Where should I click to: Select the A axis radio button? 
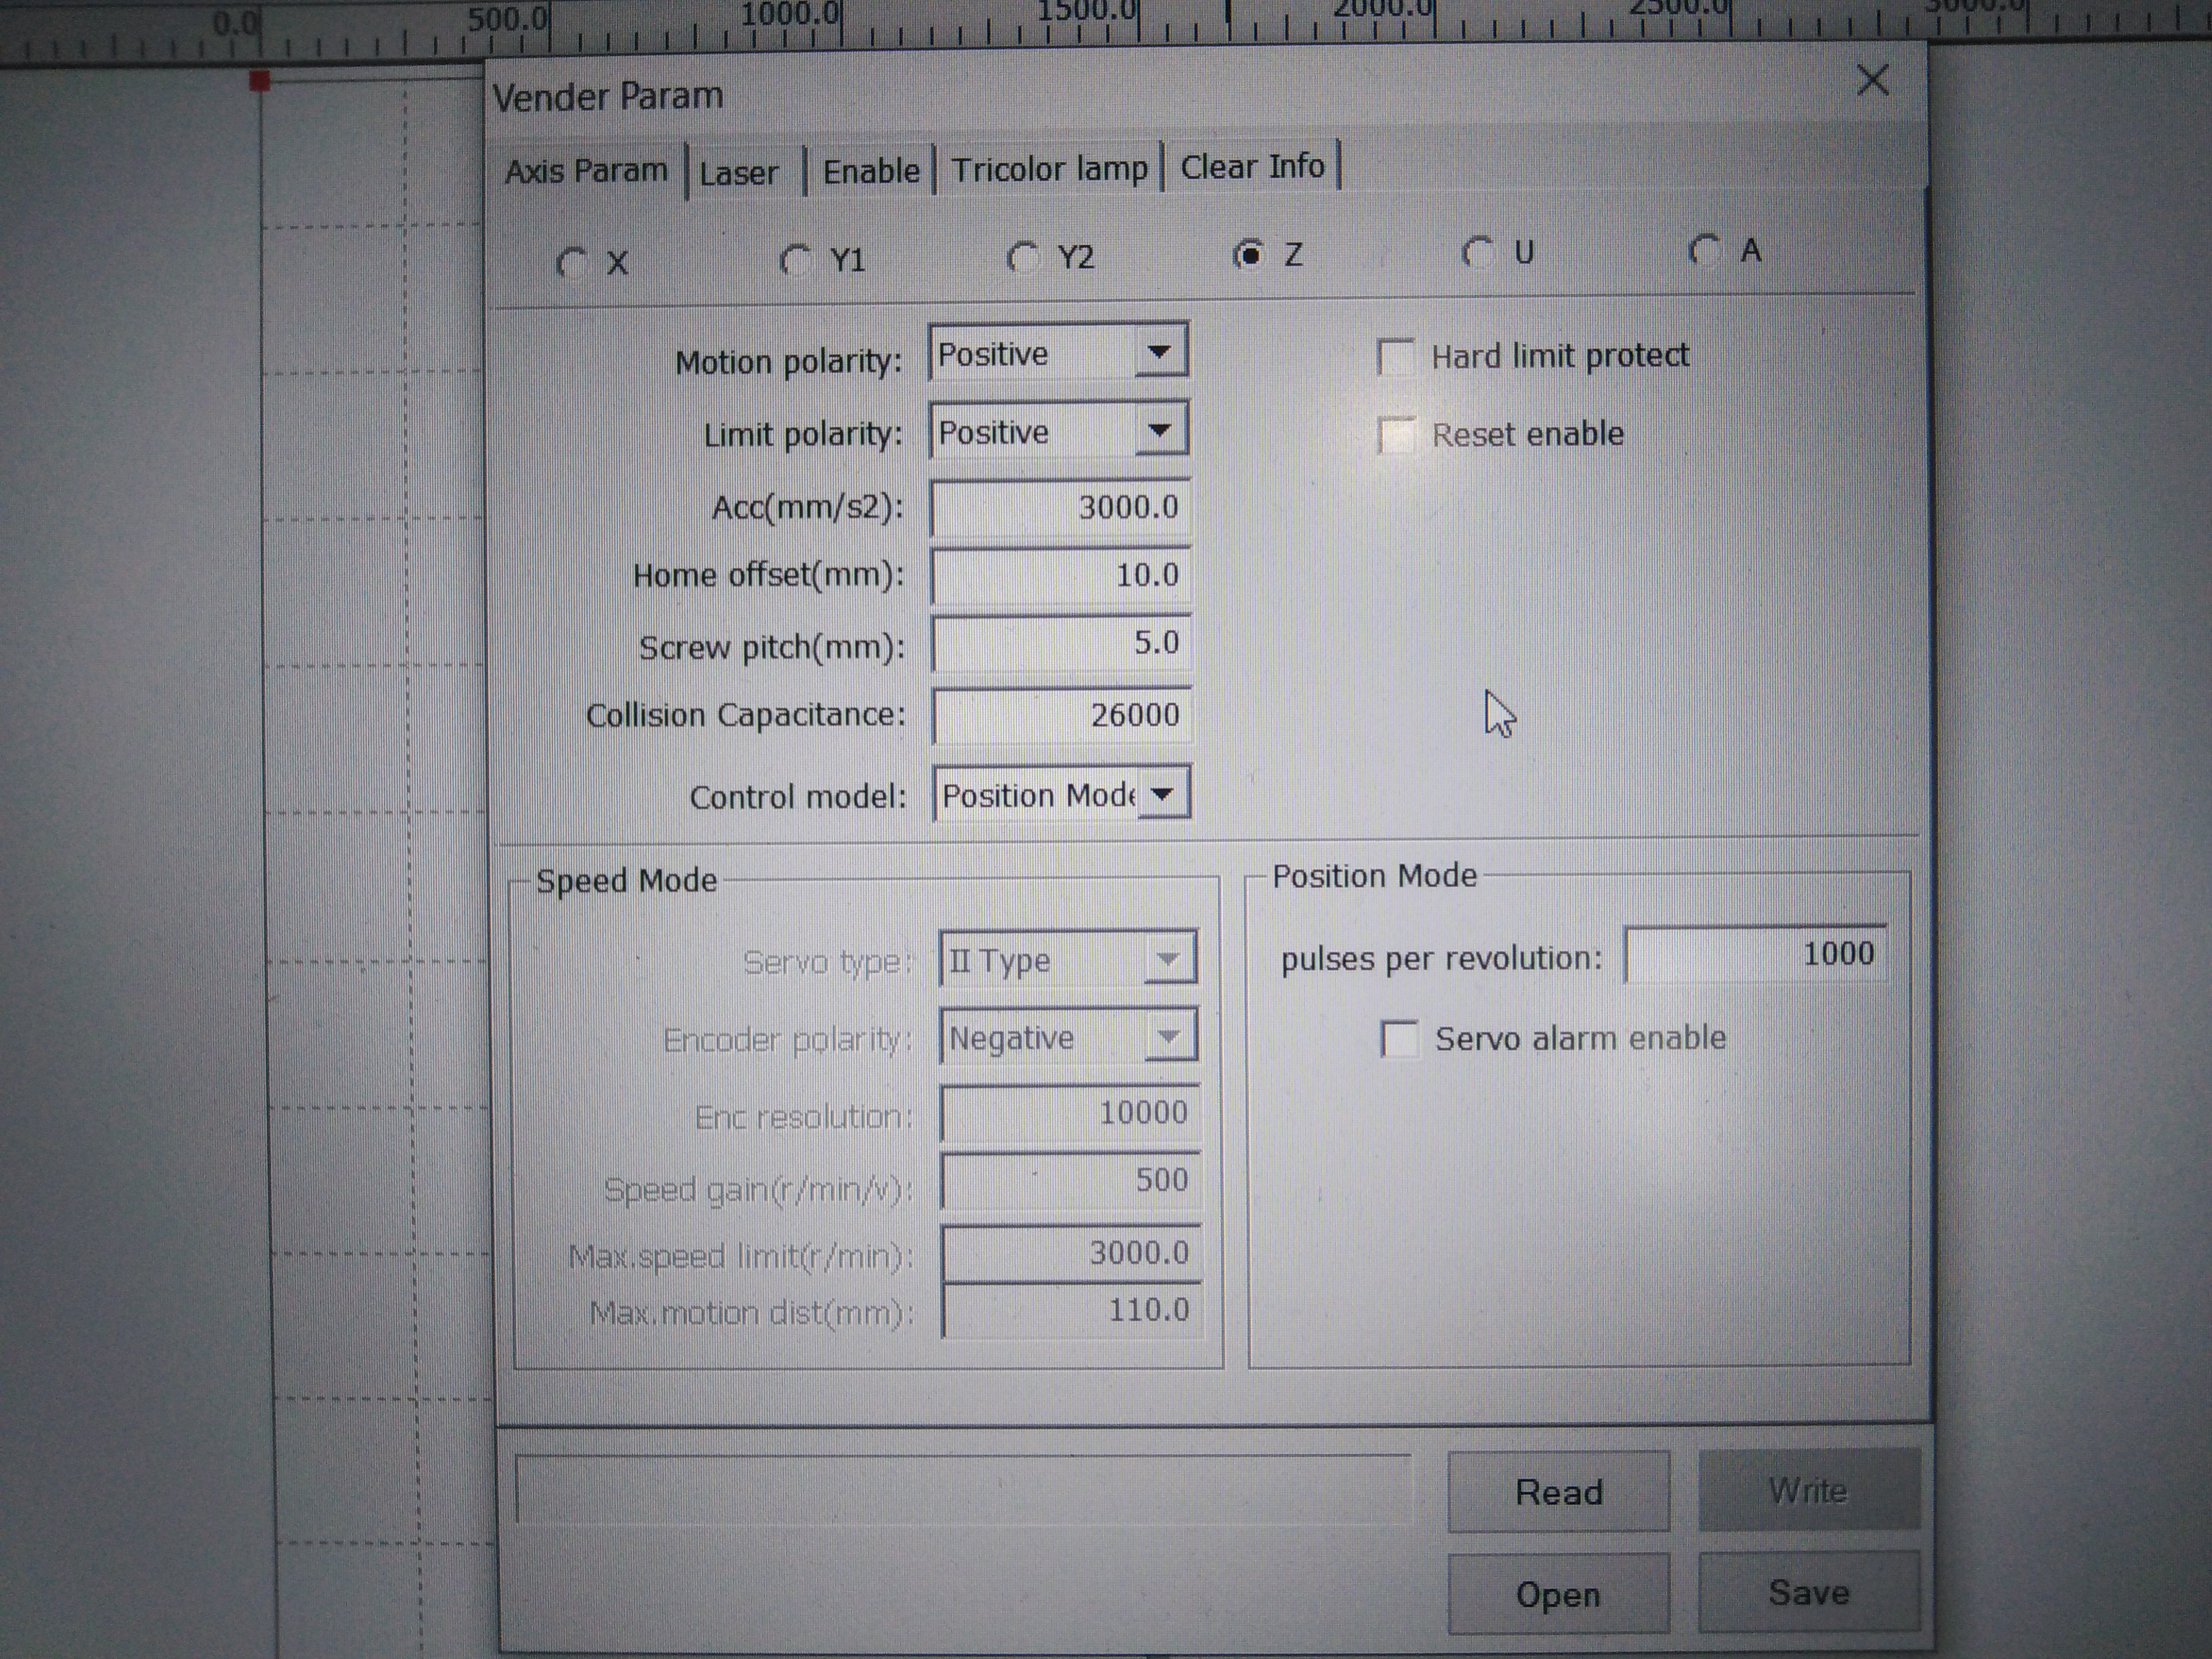[x=1704, y=250]
